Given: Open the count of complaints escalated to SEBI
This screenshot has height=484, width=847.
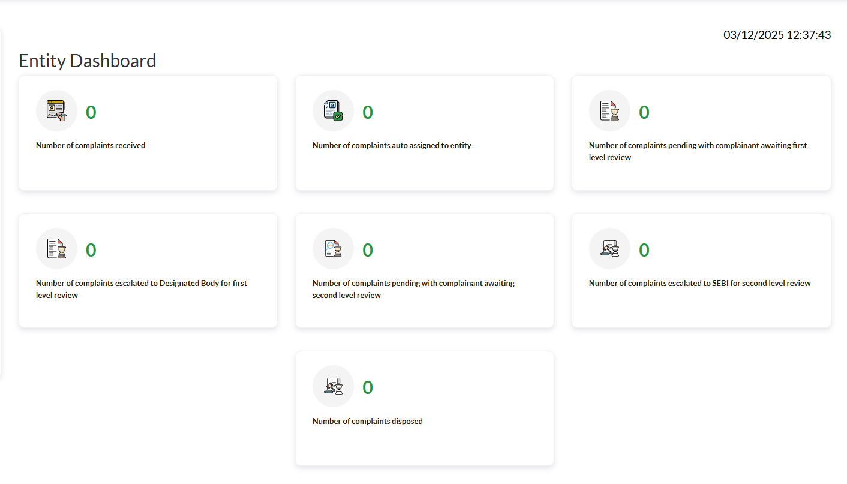Looking at the screenshot, I should (x=644, y=250).
